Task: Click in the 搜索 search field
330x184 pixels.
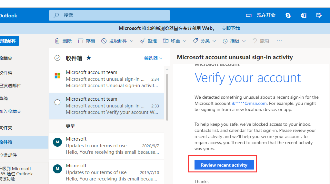Action: coord(109,15)
